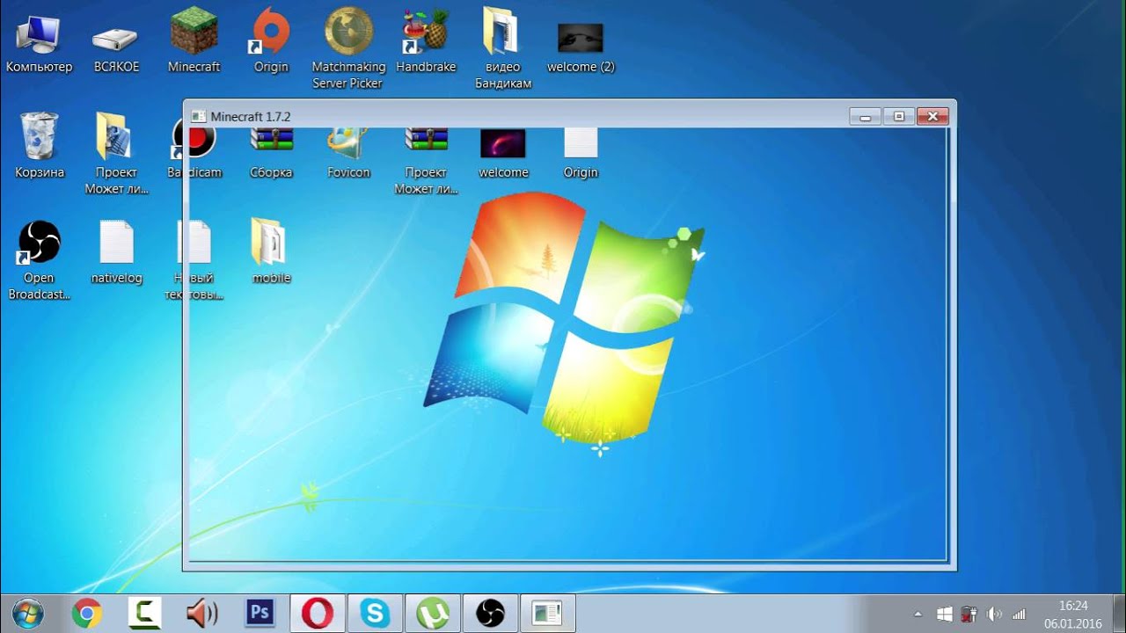
Task: Maximize the Minecraft 1.7.2 window
Action: (899, 116)
